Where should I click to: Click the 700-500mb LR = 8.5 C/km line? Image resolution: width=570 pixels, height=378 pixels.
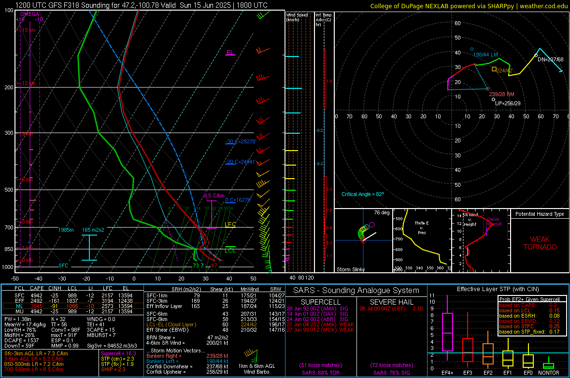[x=34, y=369]
